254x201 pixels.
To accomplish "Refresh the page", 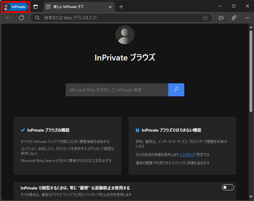I will click(x=21, y=18).
